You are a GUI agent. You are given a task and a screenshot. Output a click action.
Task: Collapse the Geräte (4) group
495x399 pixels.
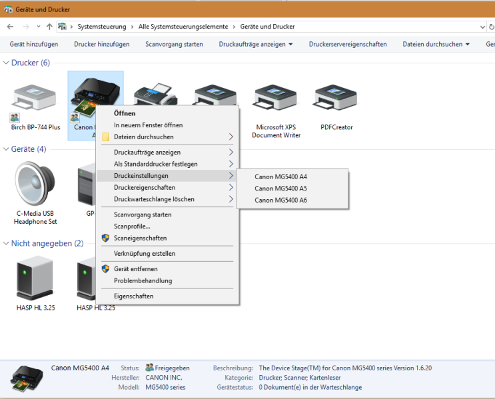[6, 149]
